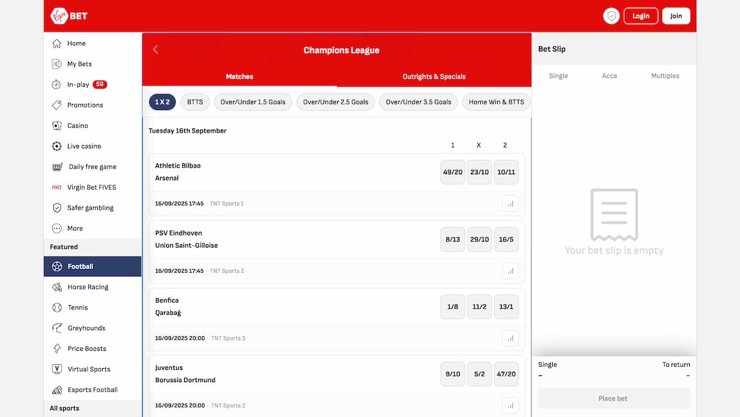
Task: Select the 1X2 market filter
Action: pyautogui.click(x=162, y=102)
